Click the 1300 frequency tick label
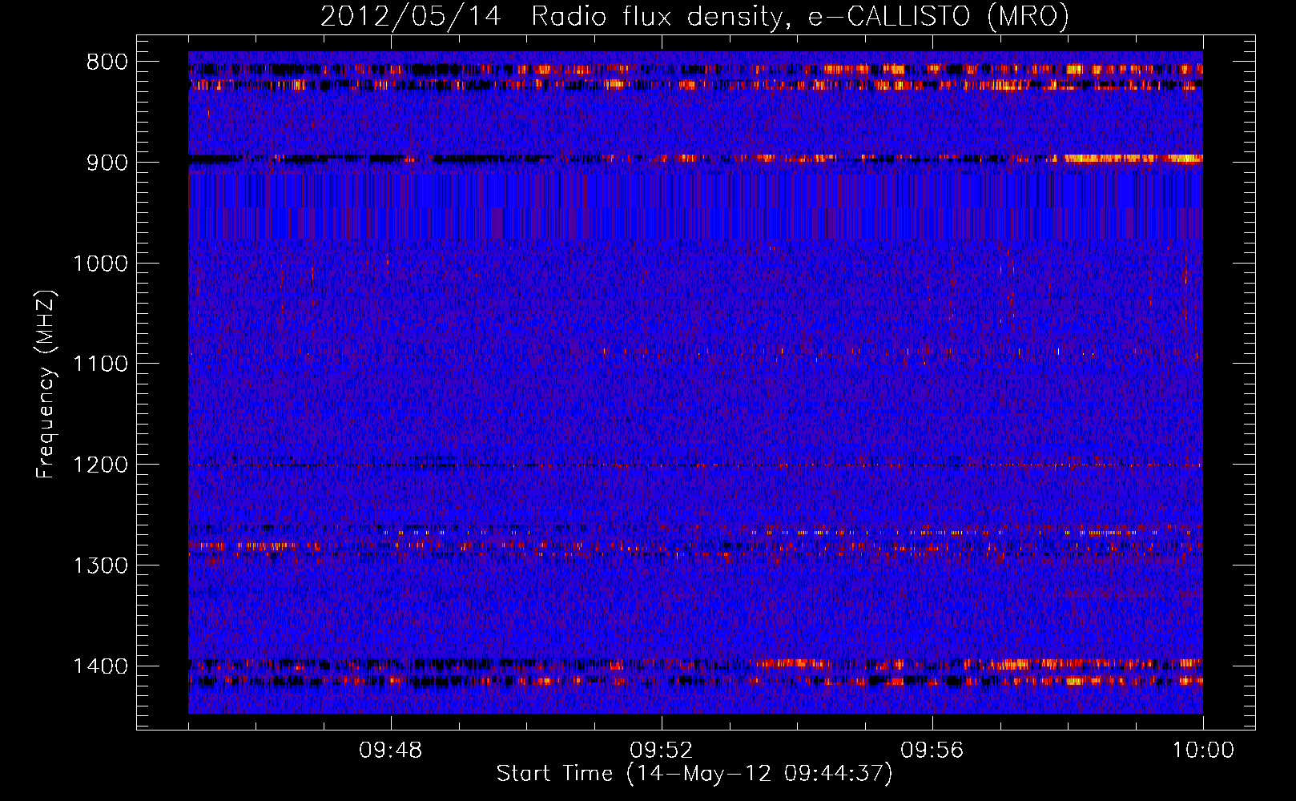1296x801 pixels. tap(100, 566)
